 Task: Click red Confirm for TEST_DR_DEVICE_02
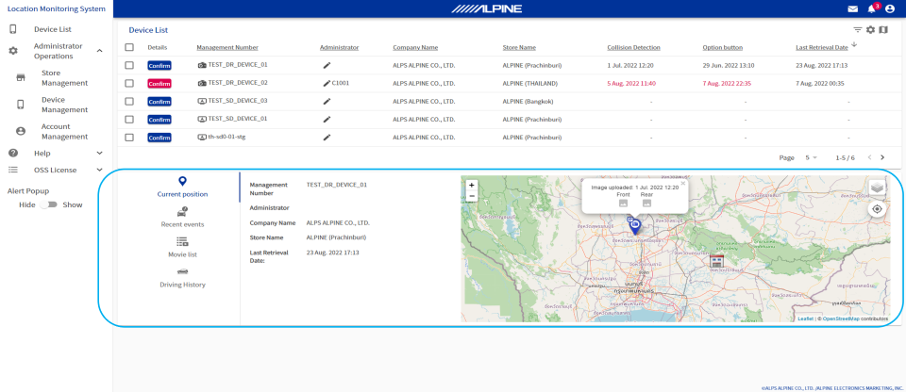(159, 84)
